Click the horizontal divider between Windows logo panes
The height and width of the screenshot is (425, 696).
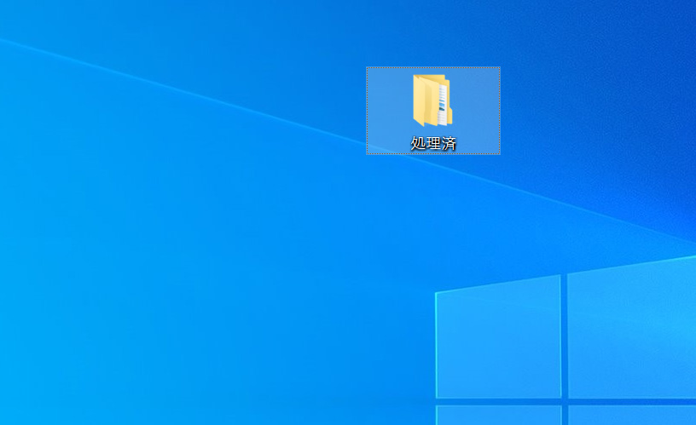coord(512,400)
